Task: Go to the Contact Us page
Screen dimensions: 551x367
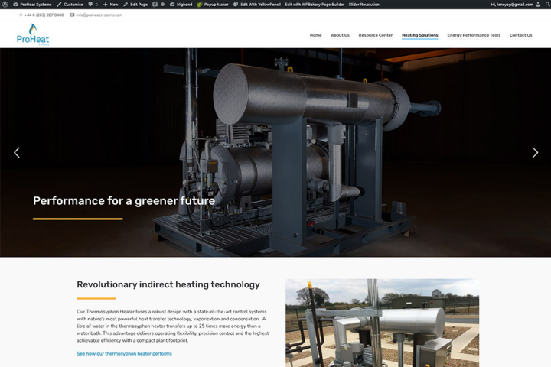Action: [x=521, y=35]
